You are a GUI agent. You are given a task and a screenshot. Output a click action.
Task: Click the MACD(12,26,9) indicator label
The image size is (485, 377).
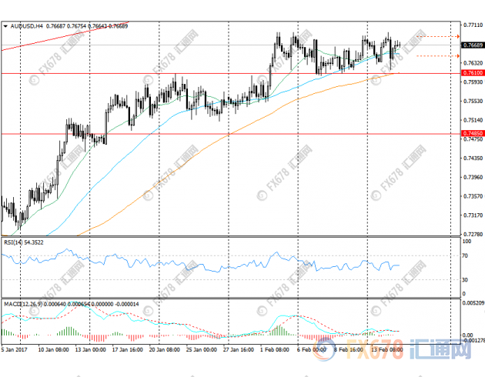tap(19, 304)
